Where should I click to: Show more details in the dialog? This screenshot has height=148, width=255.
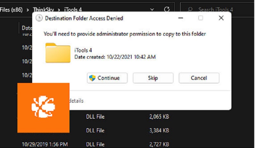(x=76, y=101)
